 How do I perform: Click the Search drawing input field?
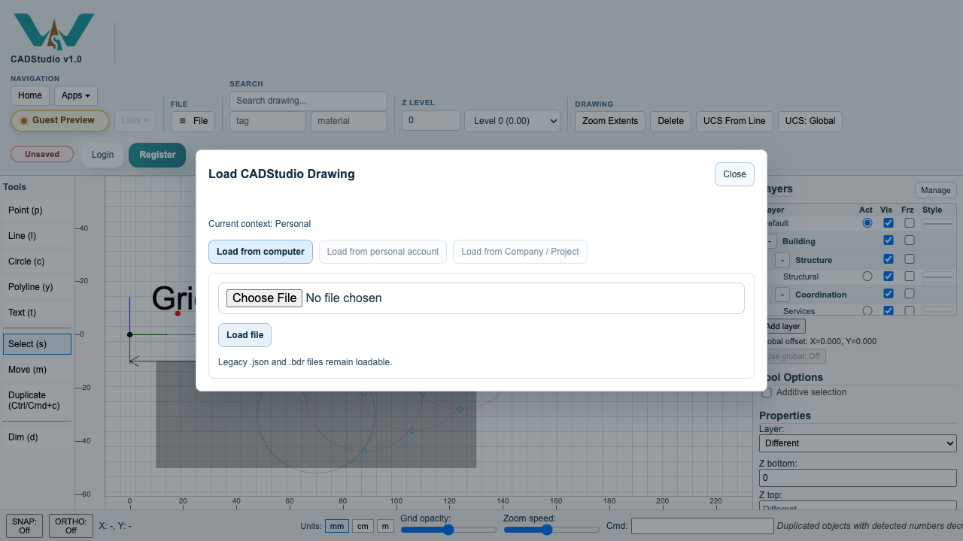click(308, 101)
